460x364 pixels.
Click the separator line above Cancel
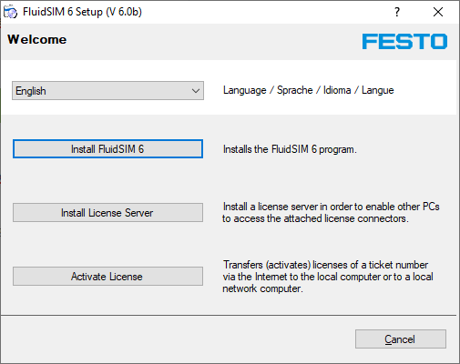[x=229, y=316]
